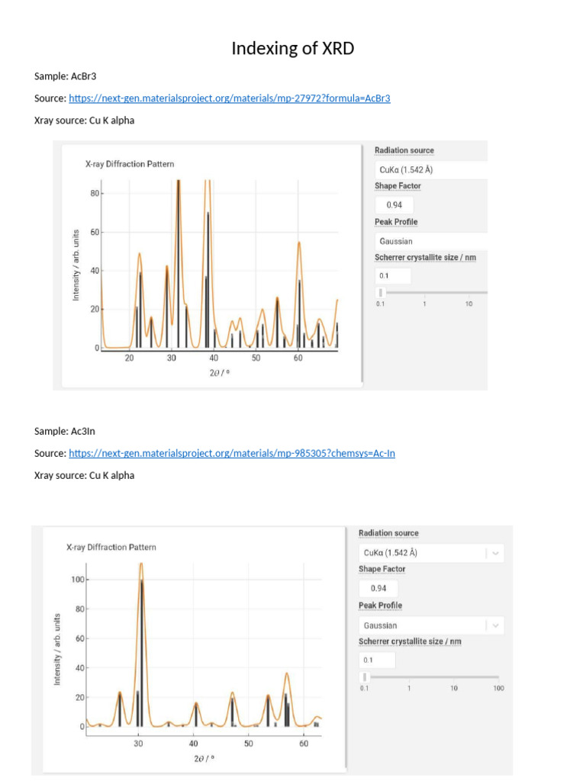This screenshot has width=586, height=781.
Task: Click the "Indexing of XRD" document title
Action: point(293,49)
